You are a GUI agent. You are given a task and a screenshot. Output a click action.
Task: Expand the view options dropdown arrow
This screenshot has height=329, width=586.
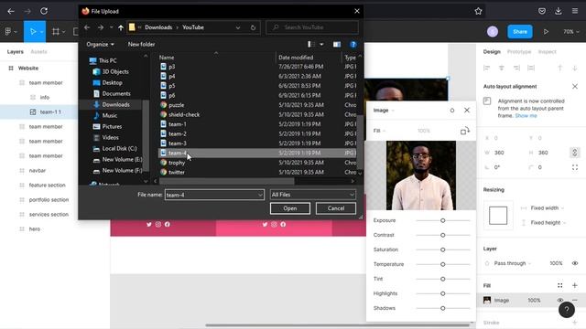point(321,45)
